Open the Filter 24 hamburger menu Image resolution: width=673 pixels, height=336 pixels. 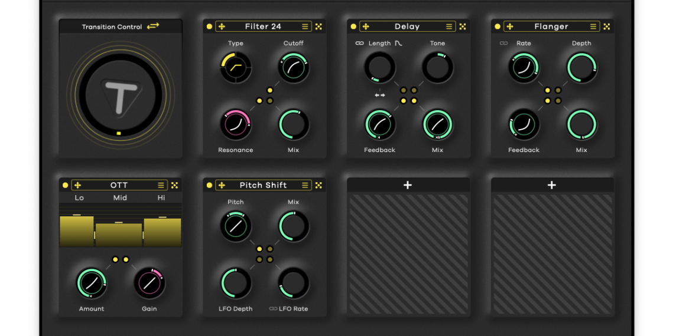(x=305, y=27)
